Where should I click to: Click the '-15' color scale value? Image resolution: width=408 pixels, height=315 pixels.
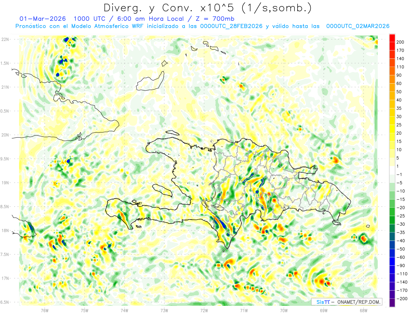pos(401,199)
